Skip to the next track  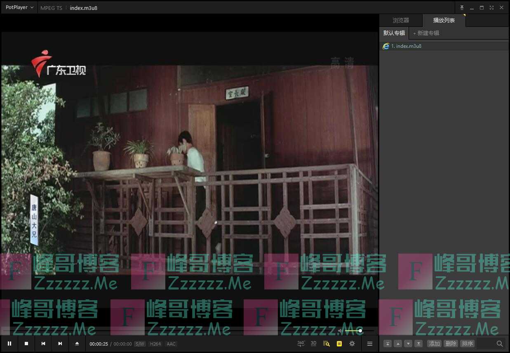click(60, 344)
